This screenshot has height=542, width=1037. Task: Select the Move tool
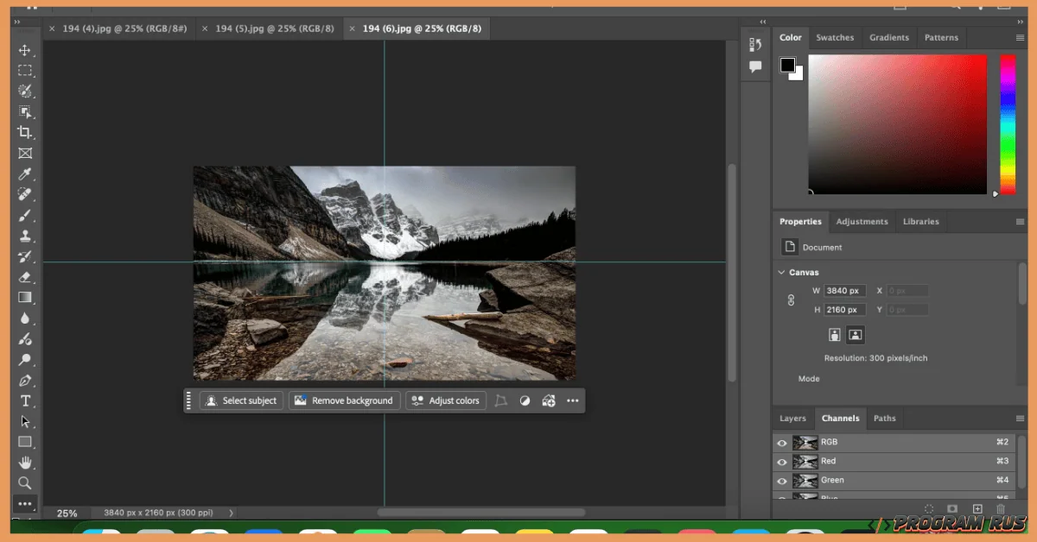coord(25,50)
